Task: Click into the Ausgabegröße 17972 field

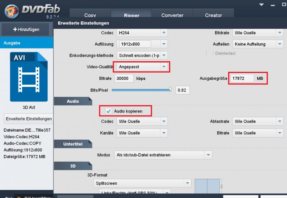Action: 242,78
